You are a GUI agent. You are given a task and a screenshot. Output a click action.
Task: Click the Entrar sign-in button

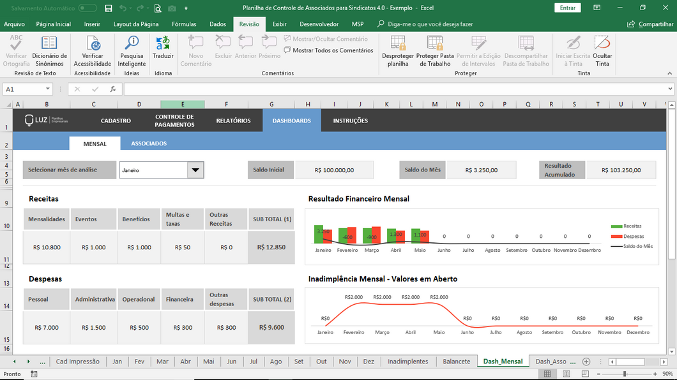click(x=567, y=8)
